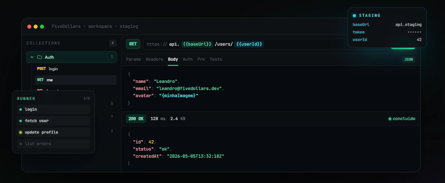Open the Pre tab
The image size is (445, 183).
[201, 59]
